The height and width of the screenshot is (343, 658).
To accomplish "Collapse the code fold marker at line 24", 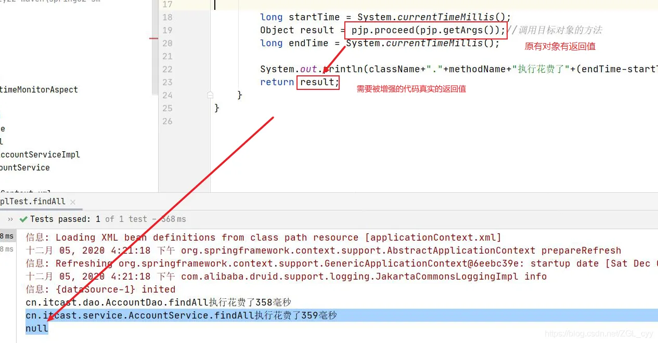I will (210, 95).
